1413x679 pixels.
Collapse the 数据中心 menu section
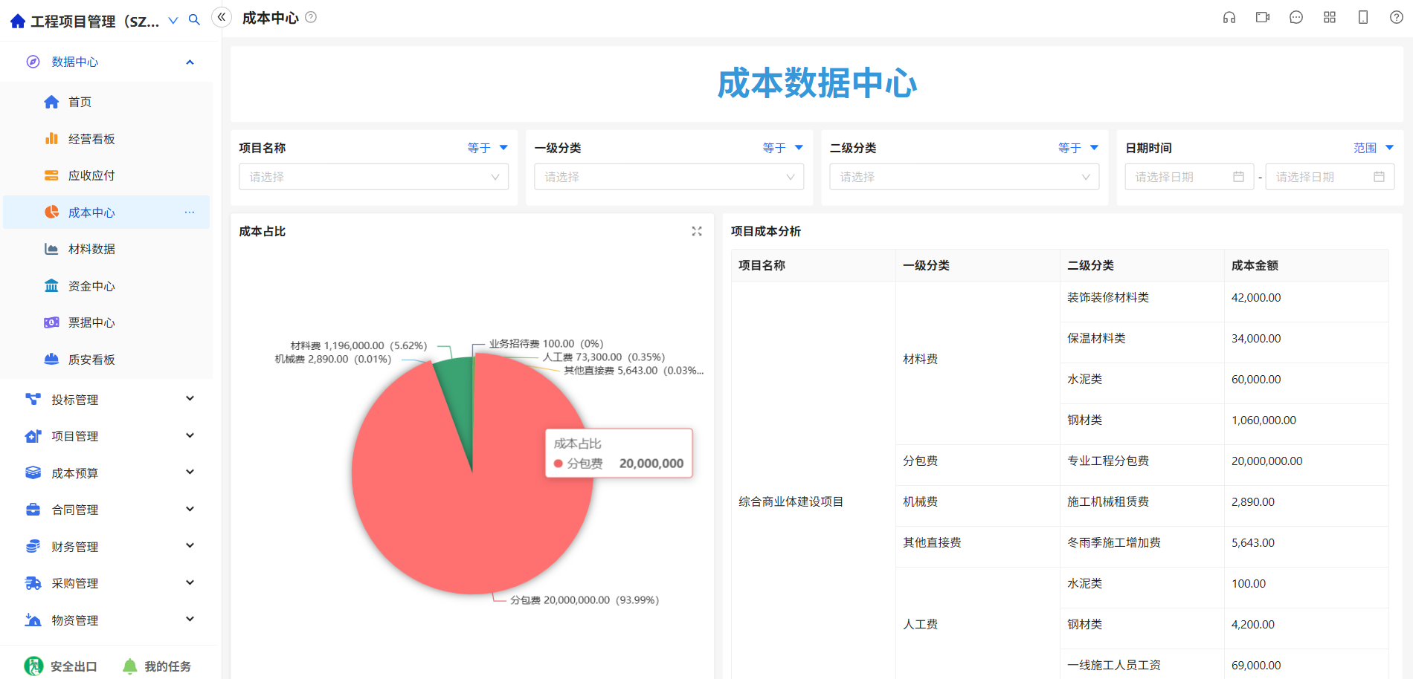click(190, 62)
